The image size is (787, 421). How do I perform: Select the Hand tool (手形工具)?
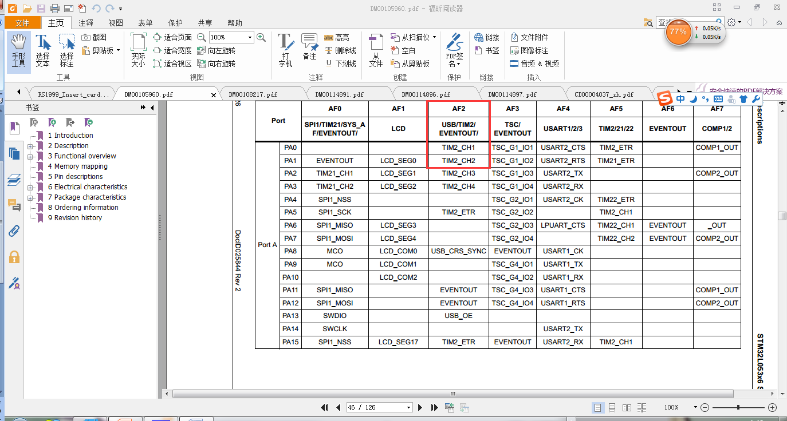point(19,51)
